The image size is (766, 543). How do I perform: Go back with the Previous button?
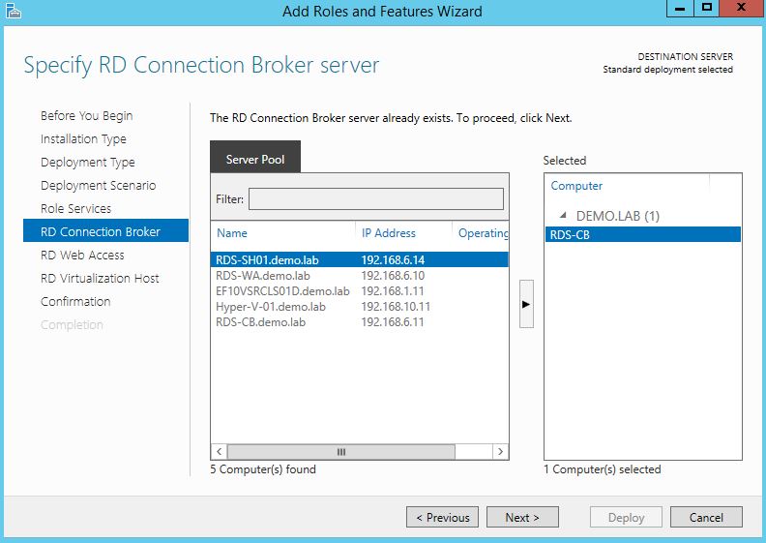443,518
